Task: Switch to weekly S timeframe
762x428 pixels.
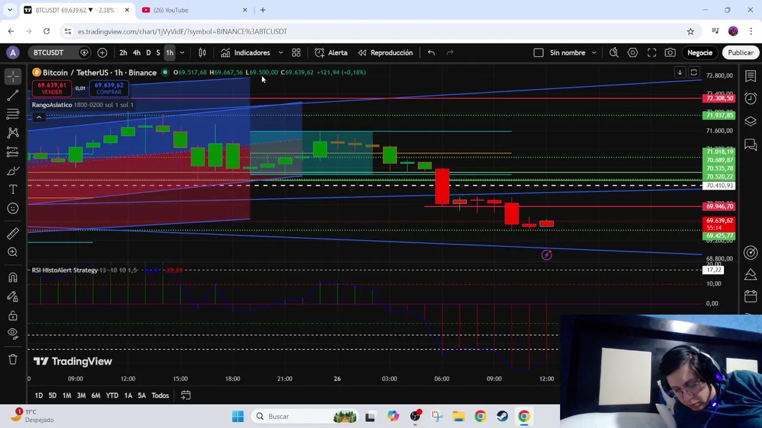Action: (158, 53)
